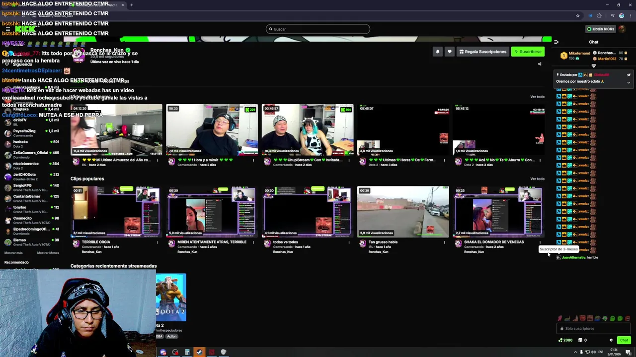Click the ESP language indicator

point(601,352)
